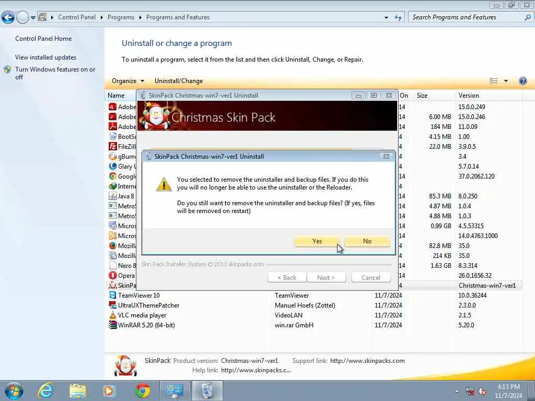Click the FileZilla program icon
Image resolution: width=535 pixels, height=401 pixels.
(x=113, y=146)
